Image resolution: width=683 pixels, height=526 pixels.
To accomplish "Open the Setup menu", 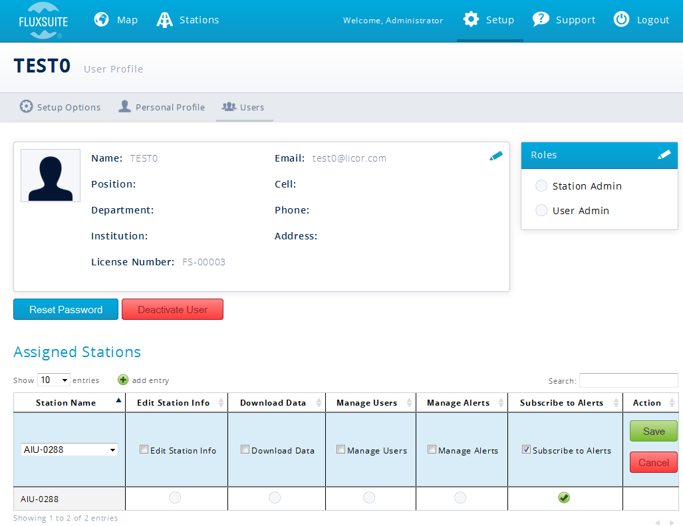I will point(490,20).
